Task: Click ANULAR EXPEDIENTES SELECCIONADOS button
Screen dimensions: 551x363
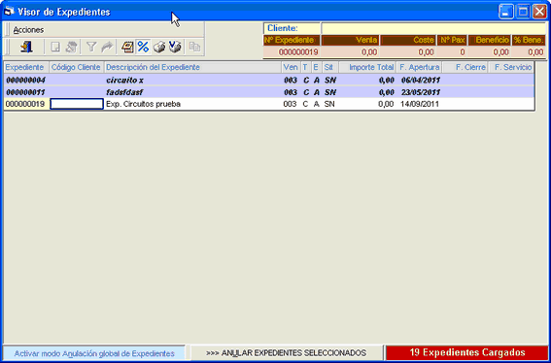Action: tap(287, 353)
